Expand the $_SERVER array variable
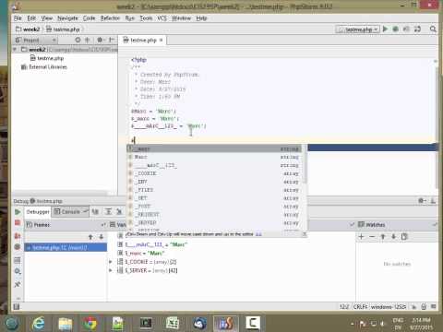This screenshot has height=332, width=443. pyautogui.click(x=111, y=270)
